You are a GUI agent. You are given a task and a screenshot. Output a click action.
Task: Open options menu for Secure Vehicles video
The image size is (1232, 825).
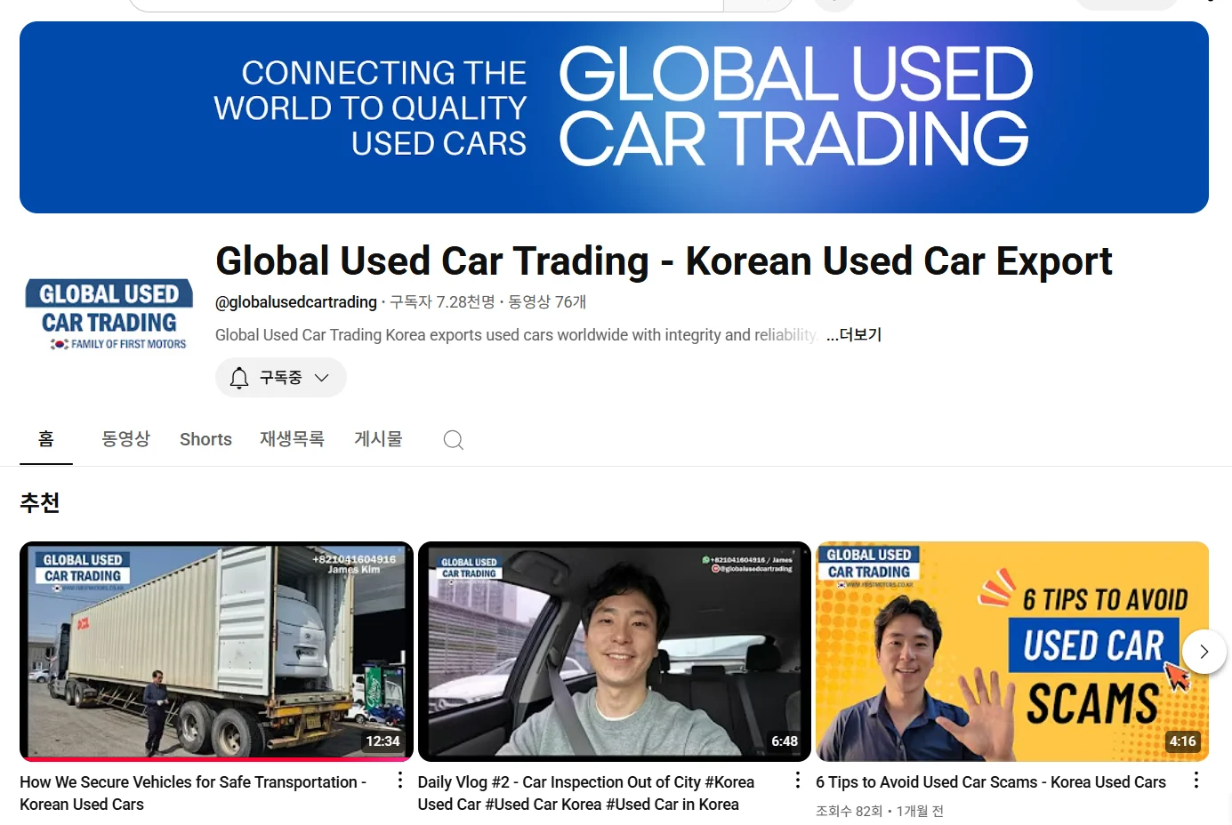pos(400,781)
